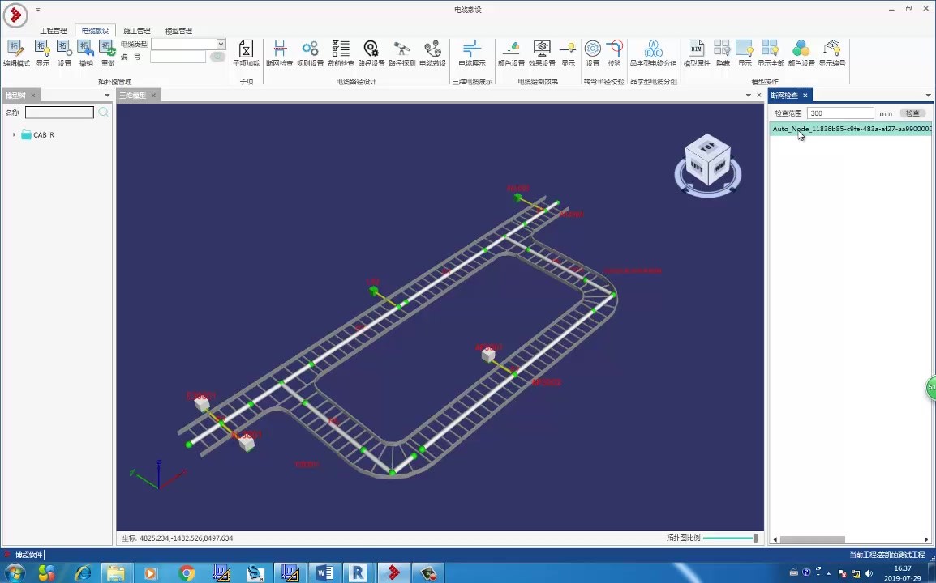Switch to the 模型管理 ribbon tab

pyautogui.click(x=178, y=31)
